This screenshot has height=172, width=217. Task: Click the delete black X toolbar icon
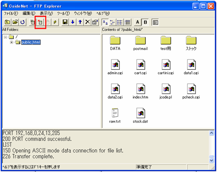click(88, 22)
